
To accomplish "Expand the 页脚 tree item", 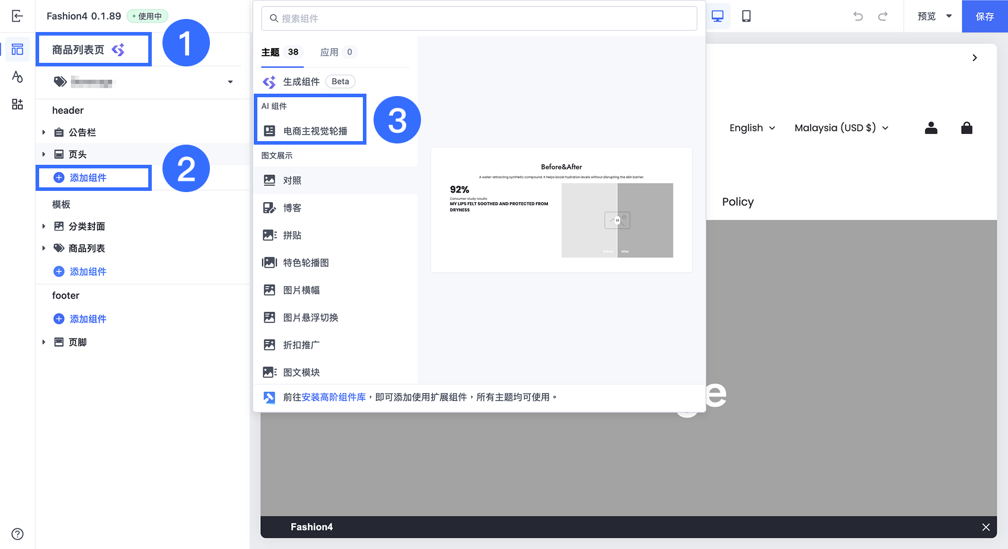I will point(43,342).
